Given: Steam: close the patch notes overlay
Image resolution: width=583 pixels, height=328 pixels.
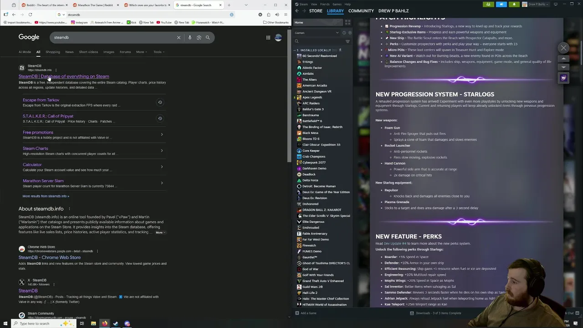Looking at the screenshot, I should pyautogui.click(x=563, y=48).
